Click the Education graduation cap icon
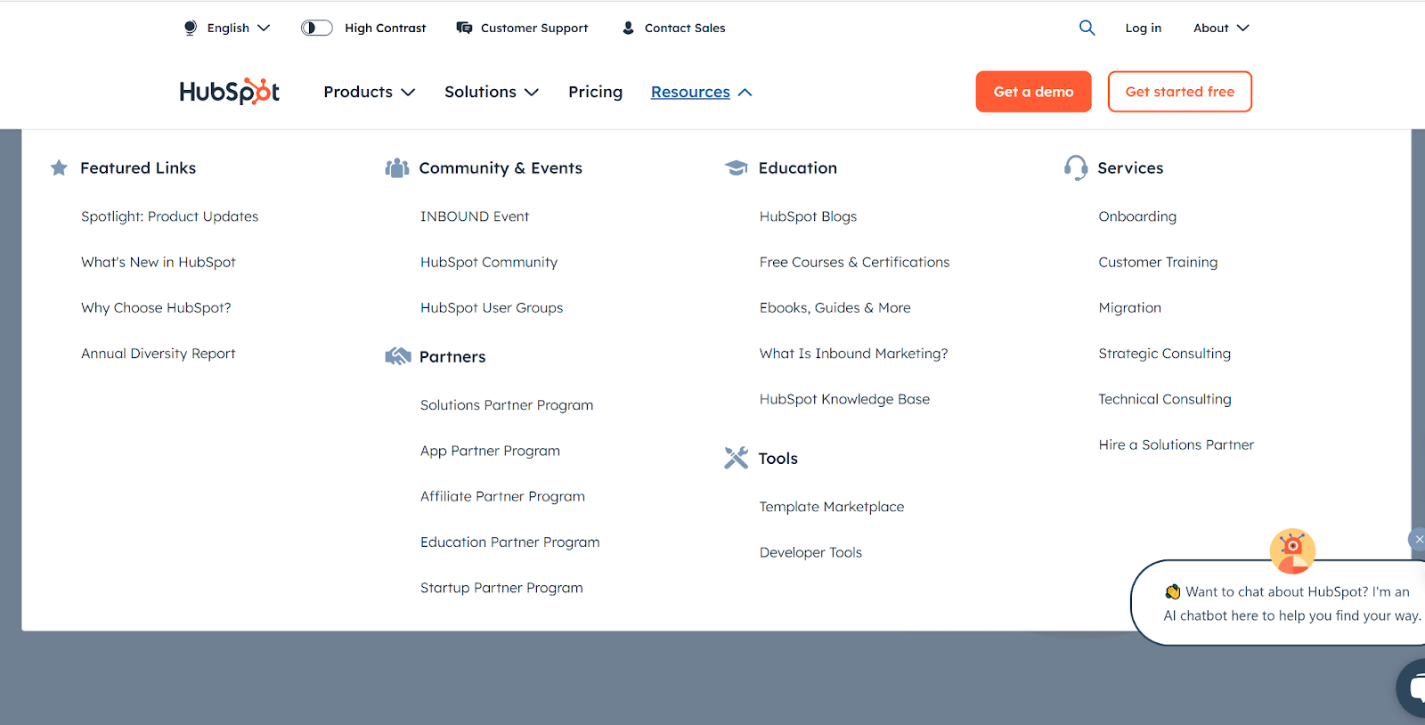This screenshot has width=1425, height=725. (737, 167)
